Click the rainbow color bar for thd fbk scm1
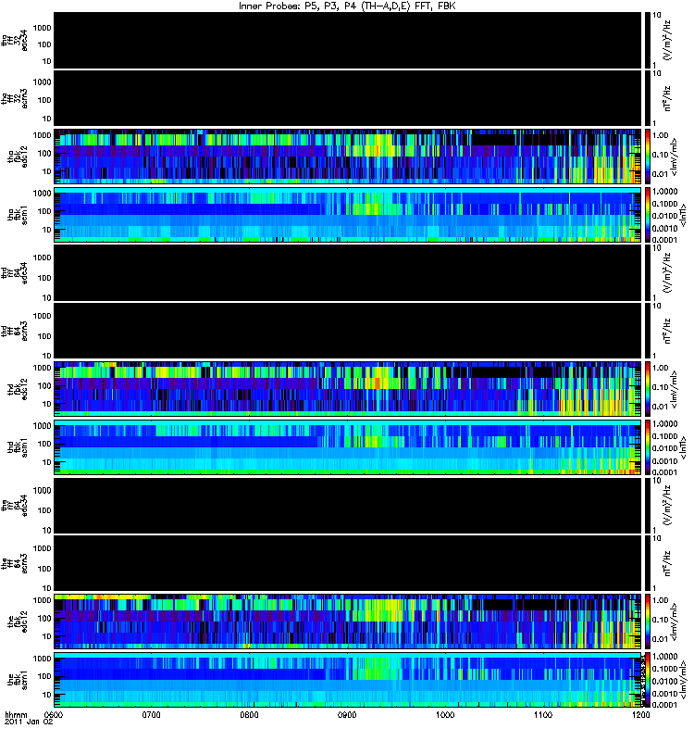Viewport: 694px width, 741px height. (647, 447)
